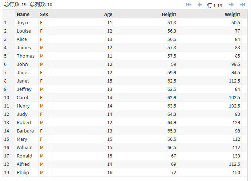Click Alfred's Height value 69
This screenshot has width=251, height=181.
tap(173, 164)
